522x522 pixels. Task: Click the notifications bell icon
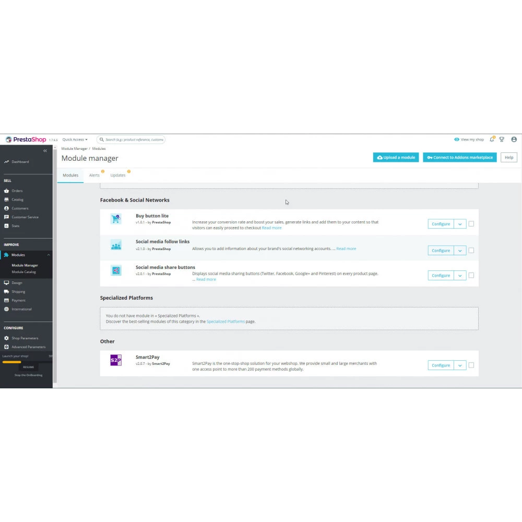[x=492, y=139]
